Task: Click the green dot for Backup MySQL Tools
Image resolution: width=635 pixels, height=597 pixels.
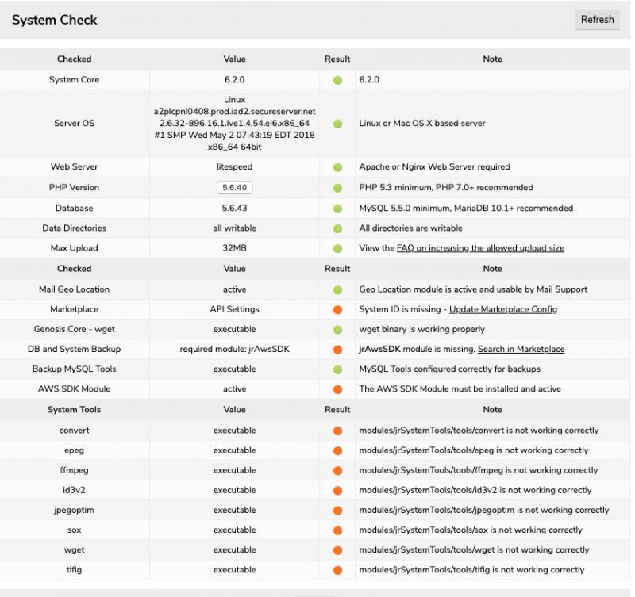Action: tap(337, 369)
